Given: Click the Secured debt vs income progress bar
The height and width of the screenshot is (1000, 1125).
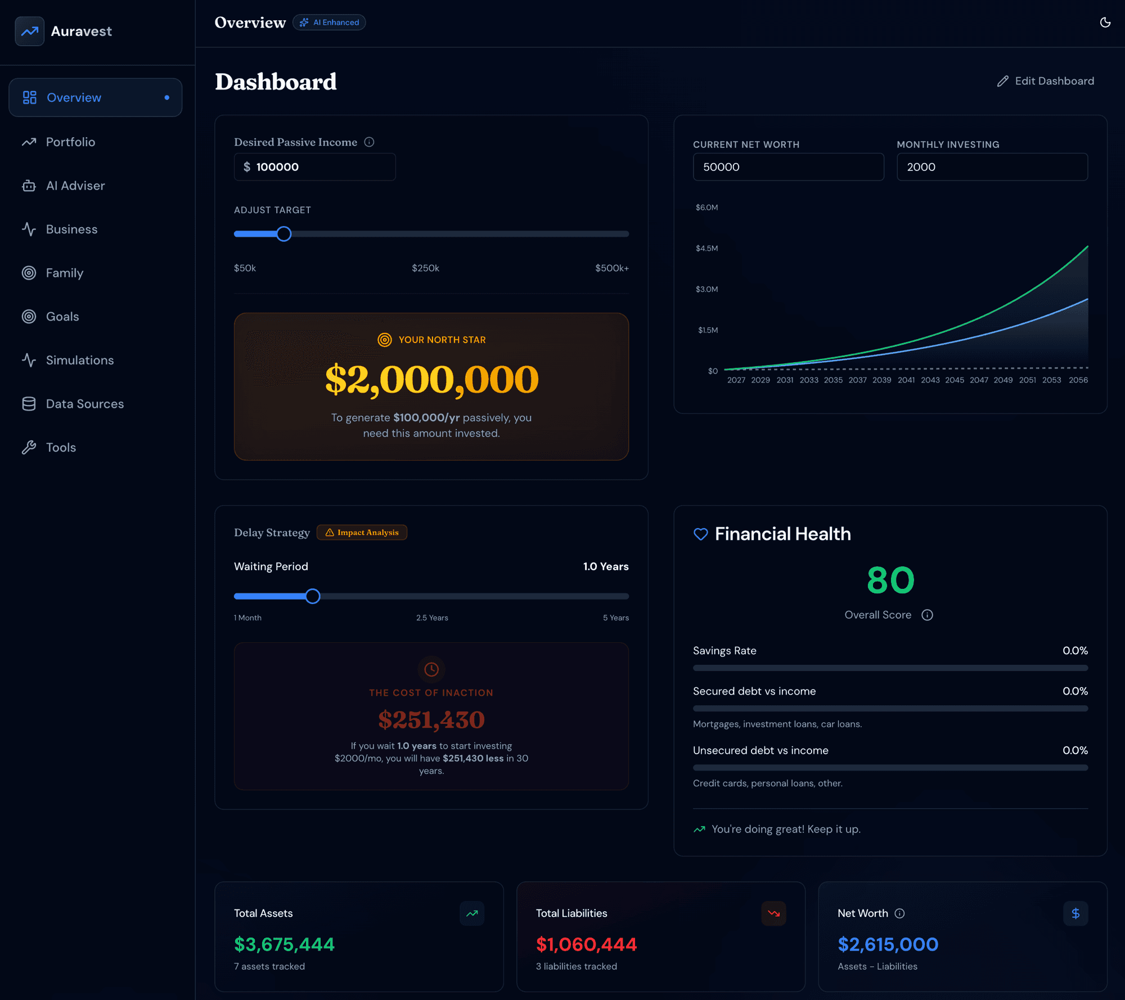Looking at the screenshot, I should pos(890,709).
